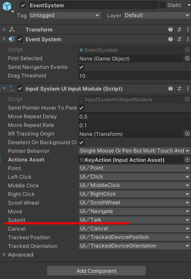Open object picker for First Selected field
Image resolution: width=191 pixels, height=279 pixels.
[187, 58]
